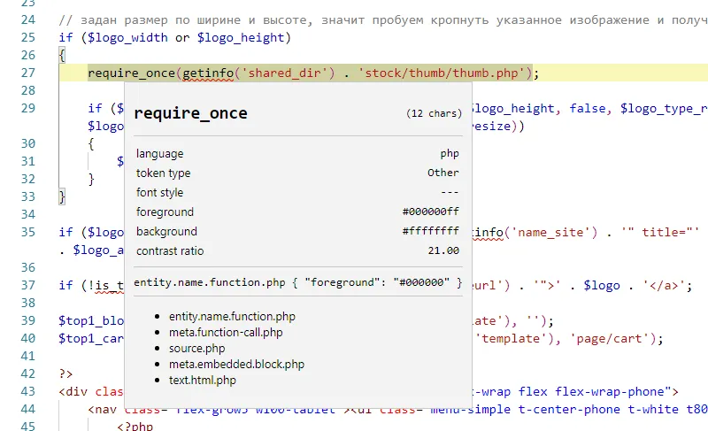Click the language value php in the popup
The height and width of the screenshot is (431, 708).
click(450, 154)
